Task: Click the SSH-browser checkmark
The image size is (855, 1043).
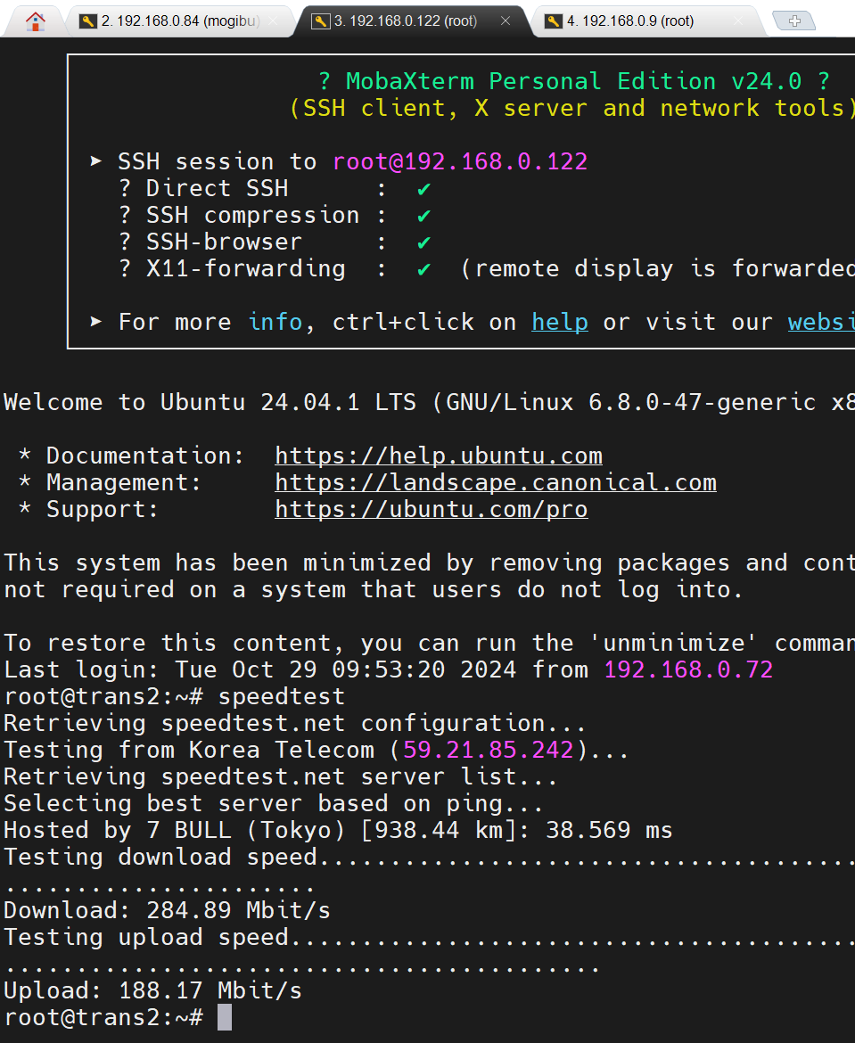Action: point(423,242)
